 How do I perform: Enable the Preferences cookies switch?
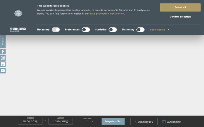tap(86, 30)
